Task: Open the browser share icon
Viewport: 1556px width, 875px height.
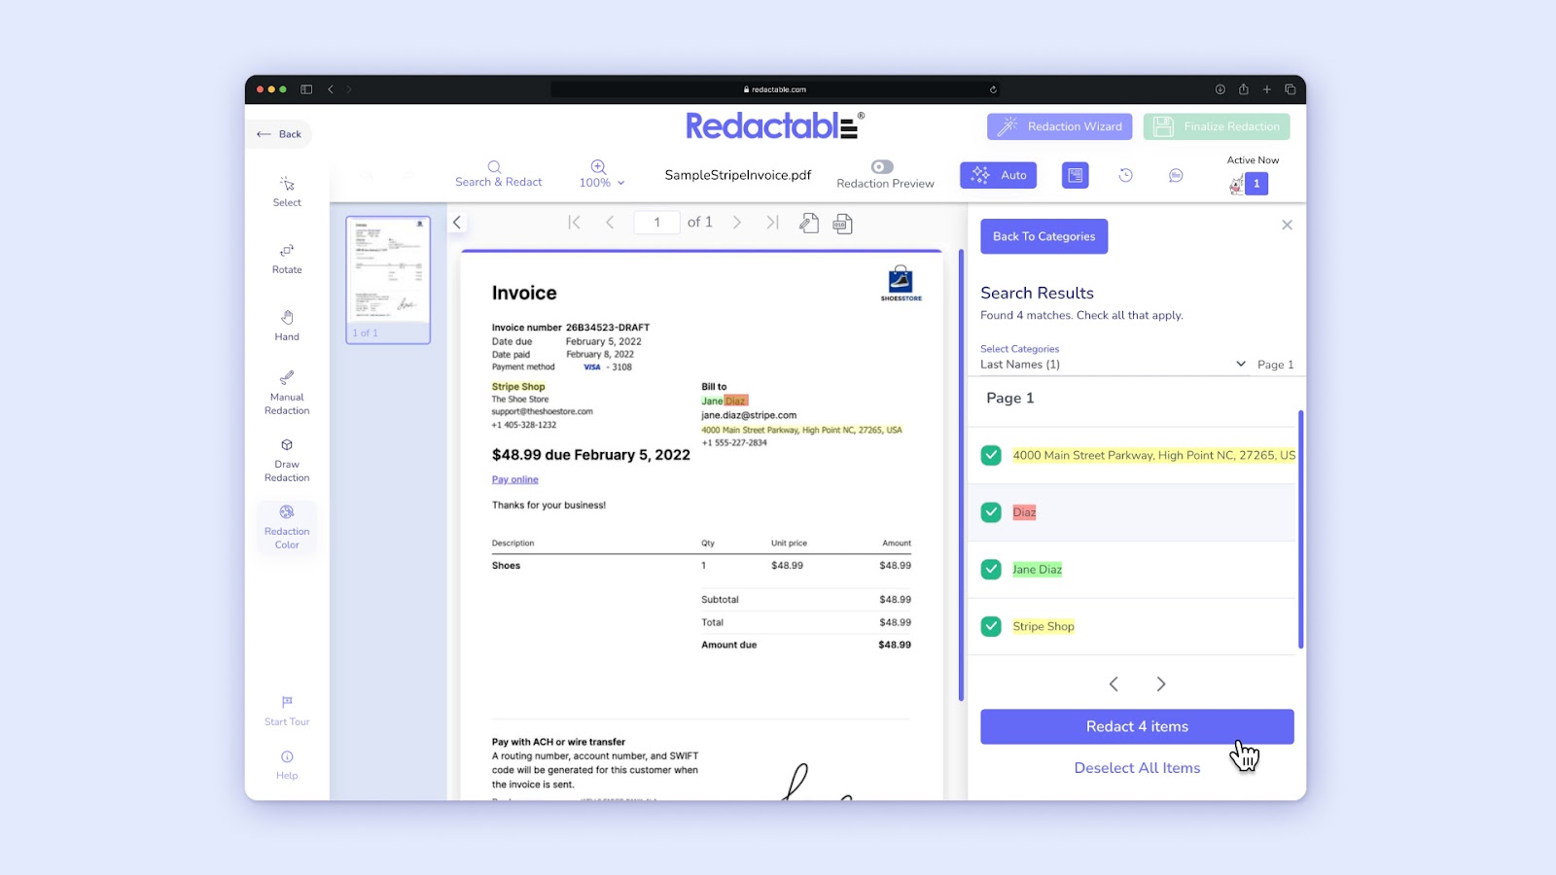Action: (x=1243, y=89)
